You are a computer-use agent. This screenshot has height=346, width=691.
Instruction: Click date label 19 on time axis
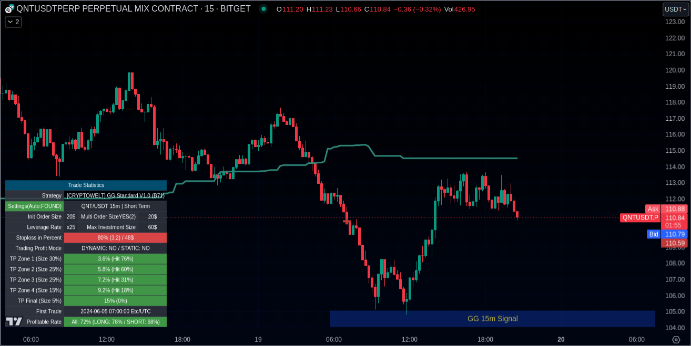pos(258,340)
